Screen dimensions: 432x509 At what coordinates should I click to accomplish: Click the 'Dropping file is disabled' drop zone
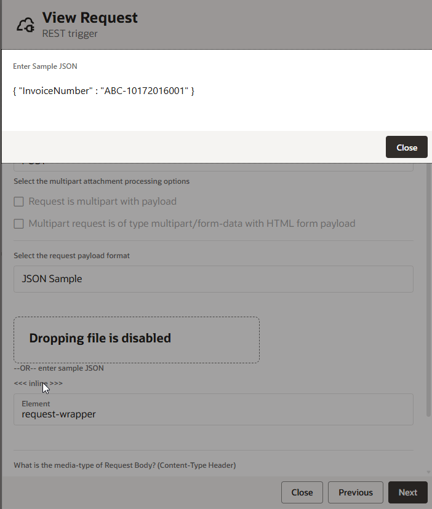point(137,340)
